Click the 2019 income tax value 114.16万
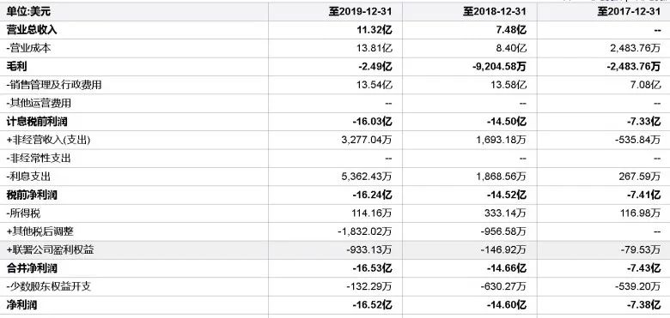This screenshot has height=318, width=670. pyautogui.click(x=374, y=213)
